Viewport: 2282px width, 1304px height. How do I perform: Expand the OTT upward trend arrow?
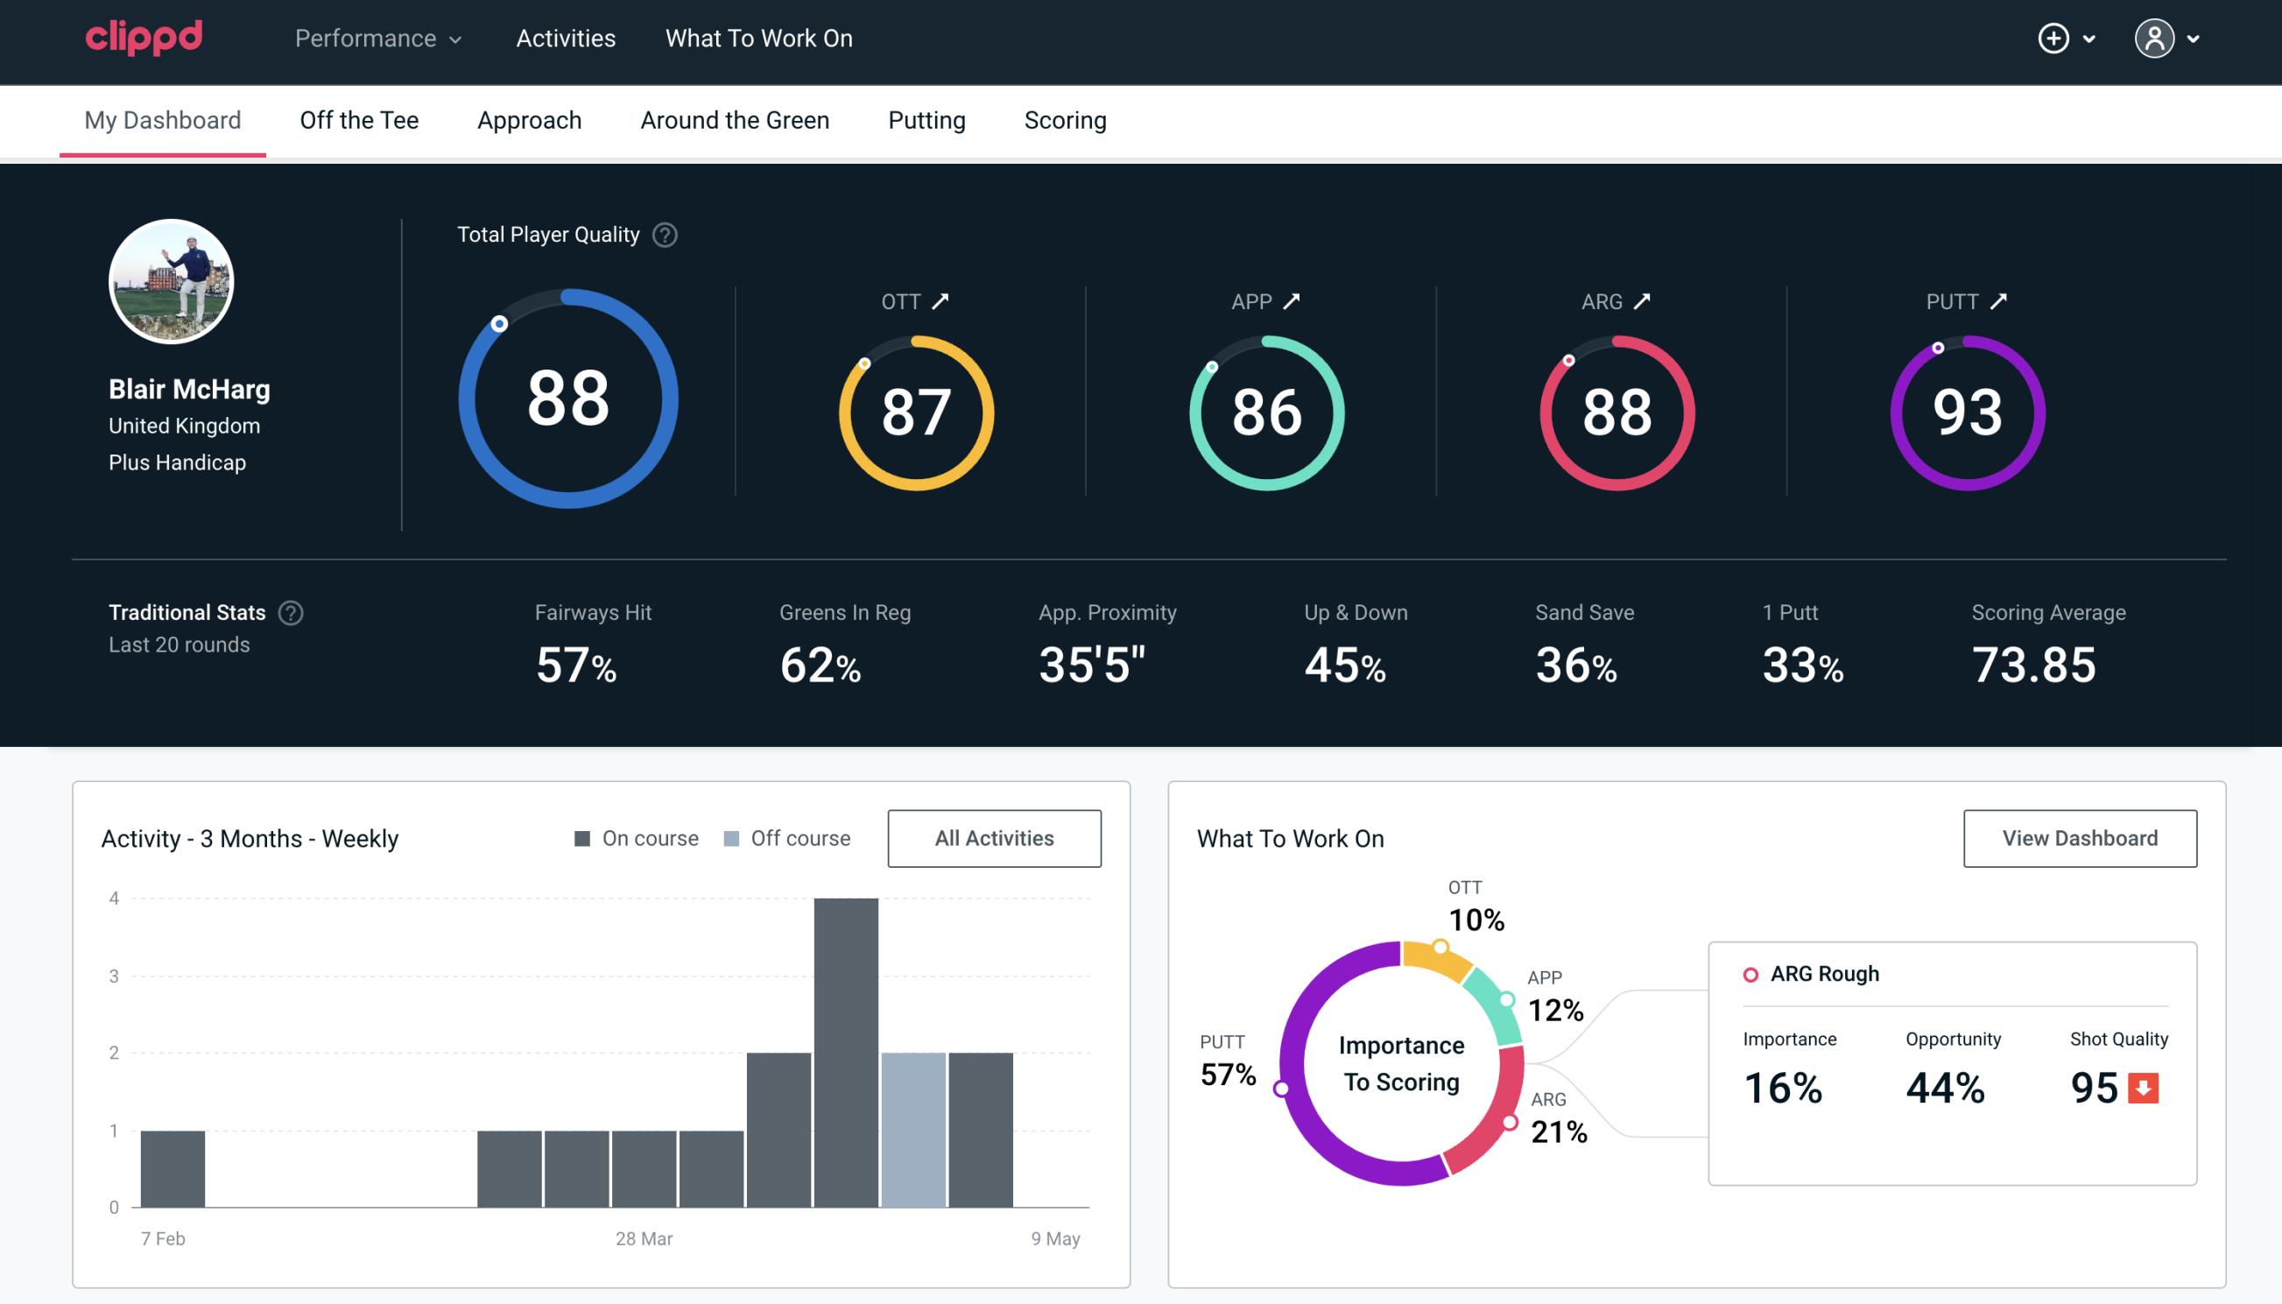[x=940, y=300]
